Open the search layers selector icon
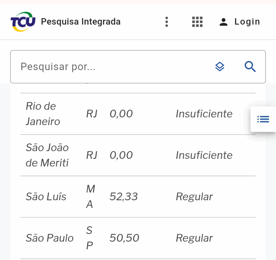The height and width of the screenshot is (260, 276). (x=220, y=67)
